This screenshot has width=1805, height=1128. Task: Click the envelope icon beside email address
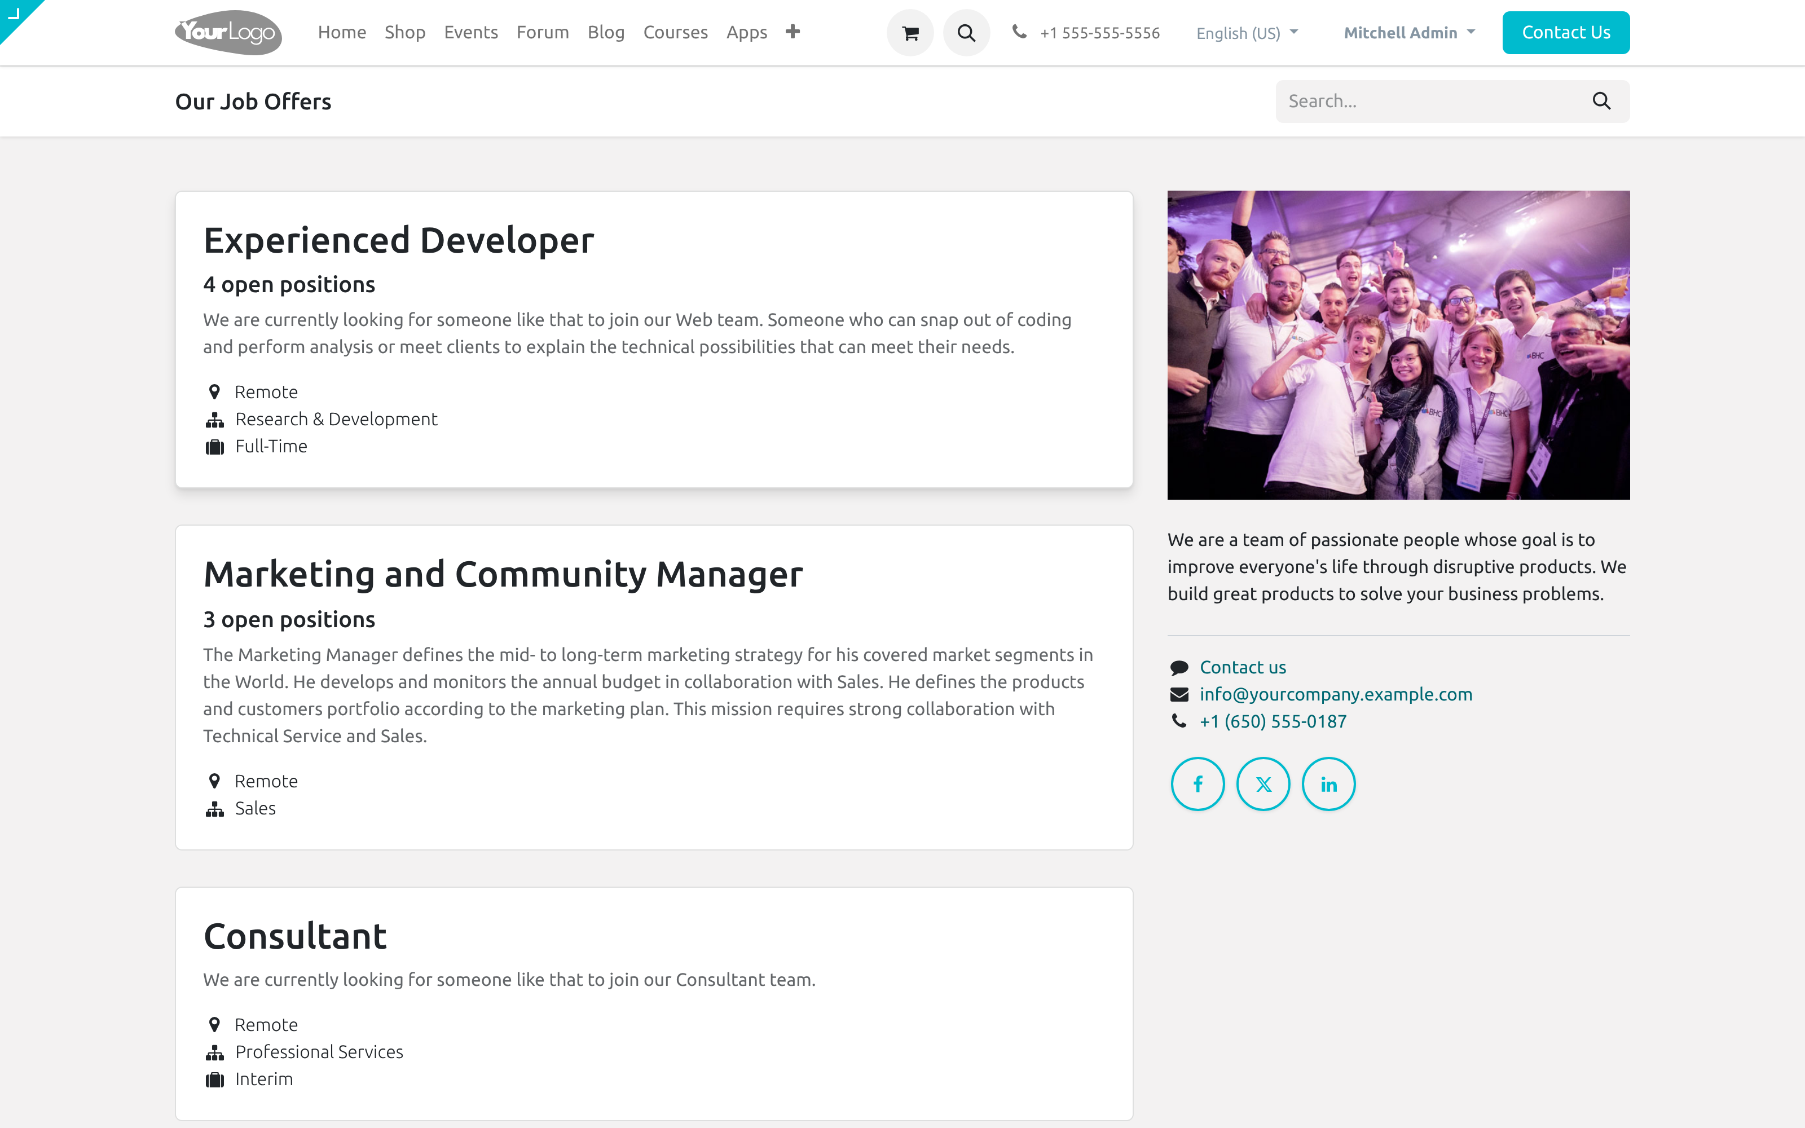1179,694
